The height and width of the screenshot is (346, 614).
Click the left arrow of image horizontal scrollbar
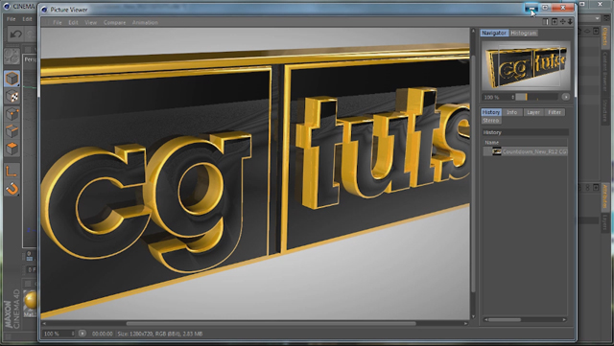44,324
